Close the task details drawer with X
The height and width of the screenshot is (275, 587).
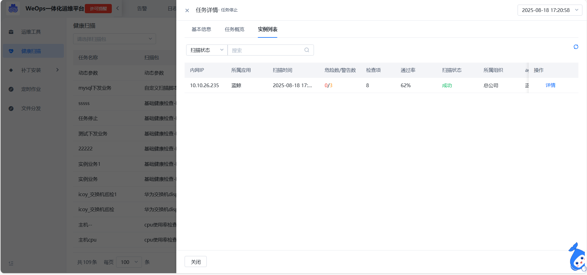pos(187,10)
